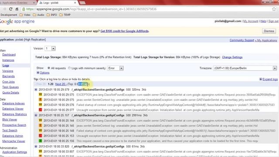Open the Version dropdown
Image resolution: width=279 pixels, height=157 pixels.
50,48
